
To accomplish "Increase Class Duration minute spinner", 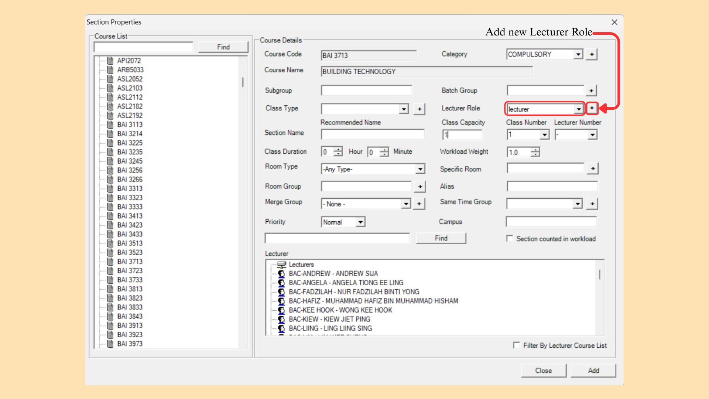I will pyautogui.click(x=384, y=150).
